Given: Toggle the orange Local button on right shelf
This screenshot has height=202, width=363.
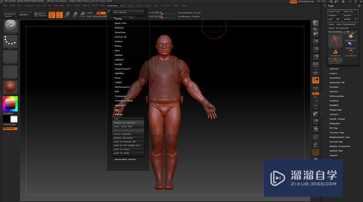Looking at the screenshot, I should [x=315, y=80].
